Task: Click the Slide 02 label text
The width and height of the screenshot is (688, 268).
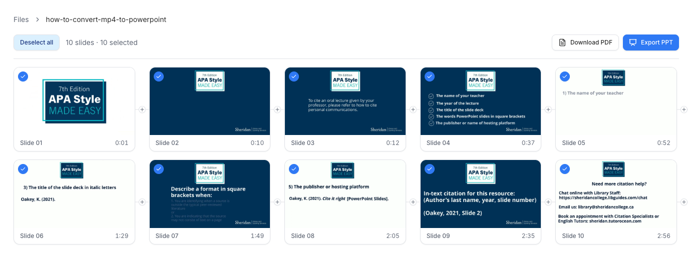Action: click(x=167, y=143)
